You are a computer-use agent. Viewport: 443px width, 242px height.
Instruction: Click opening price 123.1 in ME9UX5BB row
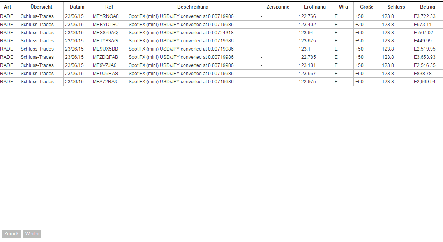[304, 49]
